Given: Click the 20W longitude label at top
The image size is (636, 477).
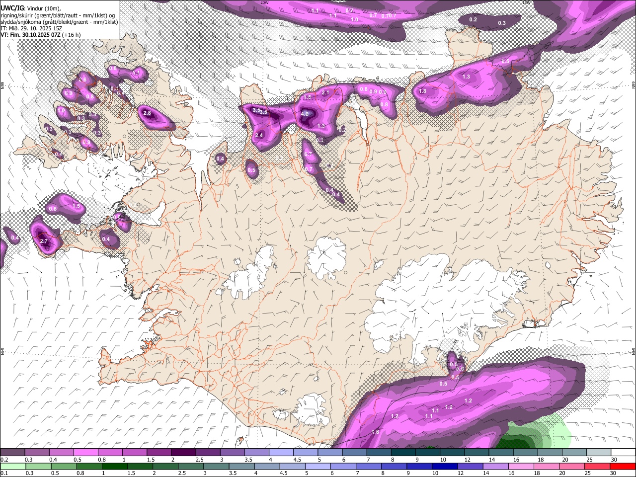Looking at the screenshot, I should (x=264, y=2).
